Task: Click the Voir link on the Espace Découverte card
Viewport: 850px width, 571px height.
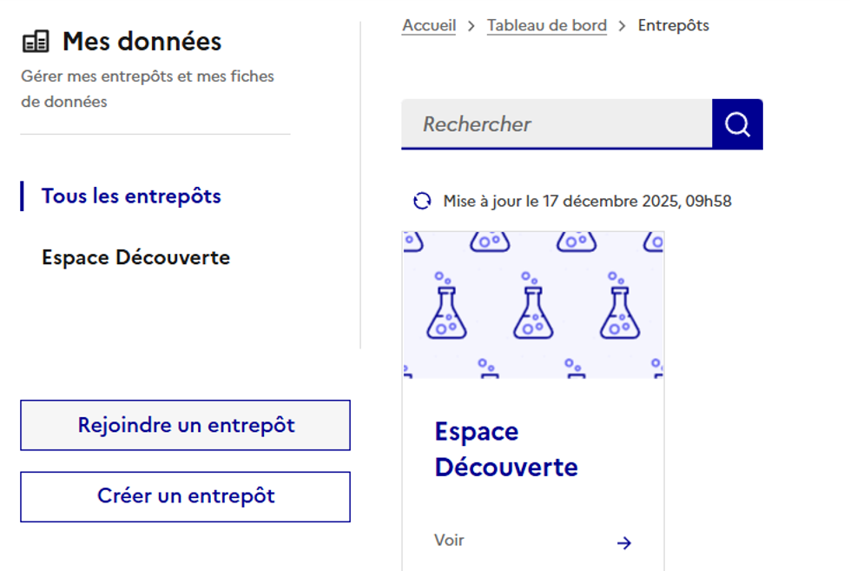Action: [448, 540]
